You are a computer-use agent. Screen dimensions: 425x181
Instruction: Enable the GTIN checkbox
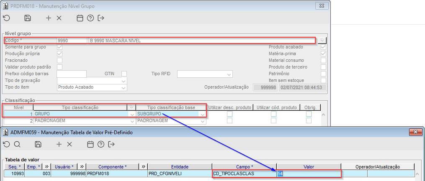click(x=124, y=74)
